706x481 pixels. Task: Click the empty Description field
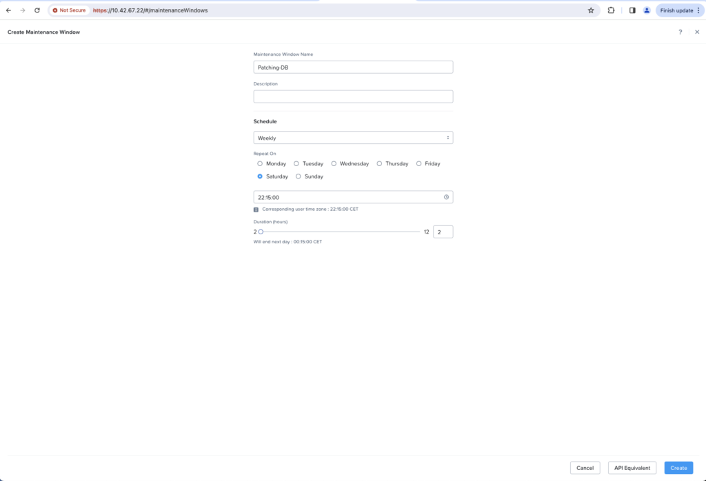(x=353, y=96)
